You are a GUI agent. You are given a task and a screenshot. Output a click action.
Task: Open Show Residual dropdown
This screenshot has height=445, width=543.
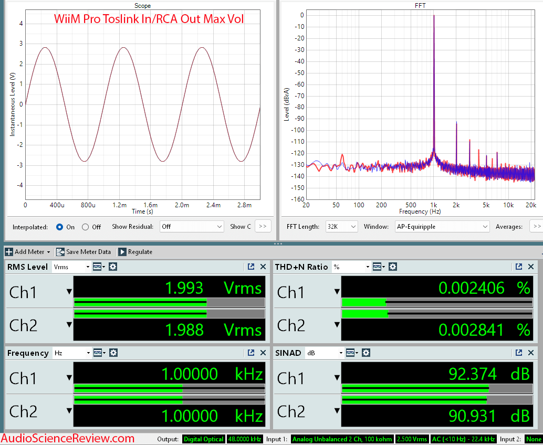click(192, 227)
